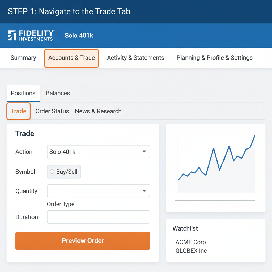Click the Fidelity Investments logo
Viewport: 272px width, 272px height.
point(31,36)
